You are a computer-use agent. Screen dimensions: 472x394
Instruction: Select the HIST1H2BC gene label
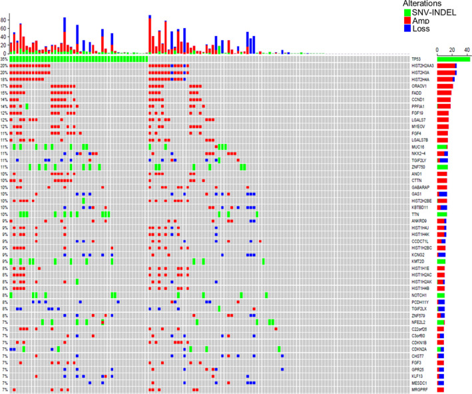pyautogui.click(x=421, y=248)
